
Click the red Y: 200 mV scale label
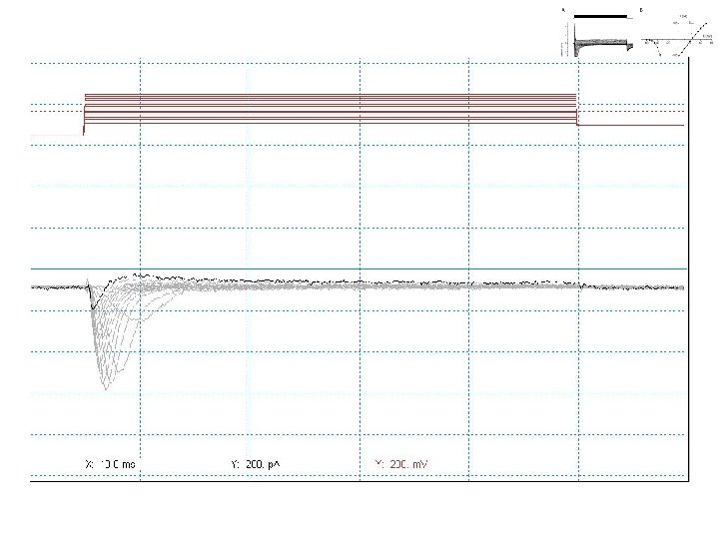pos(401,464)
